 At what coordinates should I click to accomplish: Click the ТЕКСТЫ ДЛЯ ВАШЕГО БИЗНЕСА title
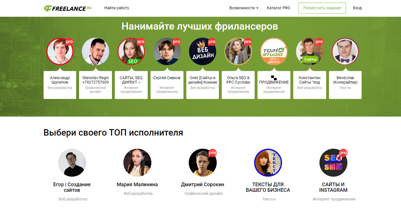[x=268, y=187]
